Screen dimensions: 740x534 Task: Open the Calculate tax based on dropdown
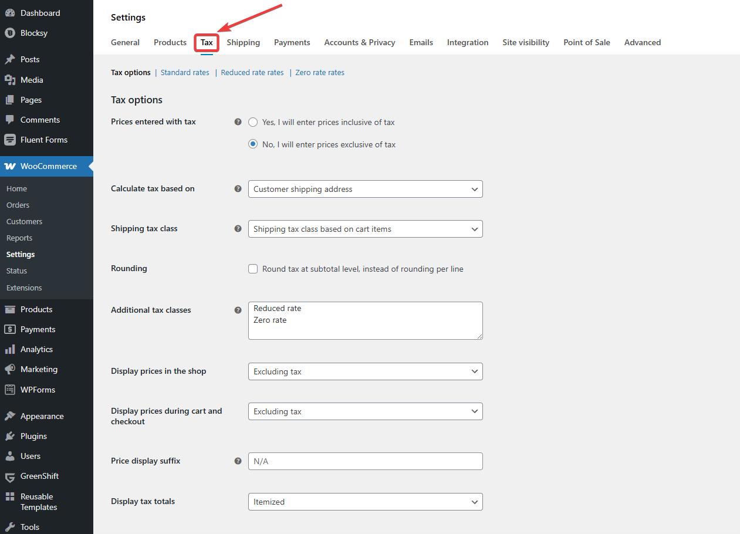pos(365,189)
